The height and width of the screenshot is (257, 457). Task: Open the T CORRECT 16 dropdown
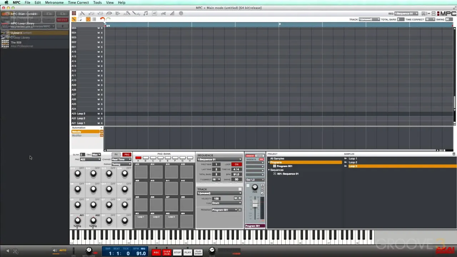click(216, 180)
